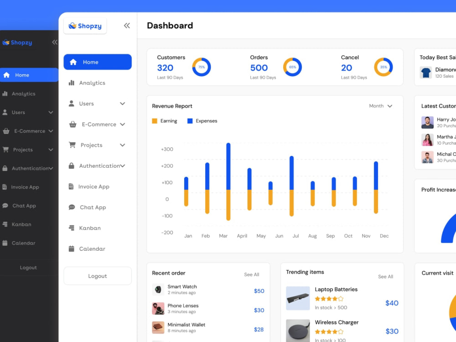Screen dimensions: 456x342
Task: Click the Users person icon in light sidebar
Action: [x=72, y=104]
